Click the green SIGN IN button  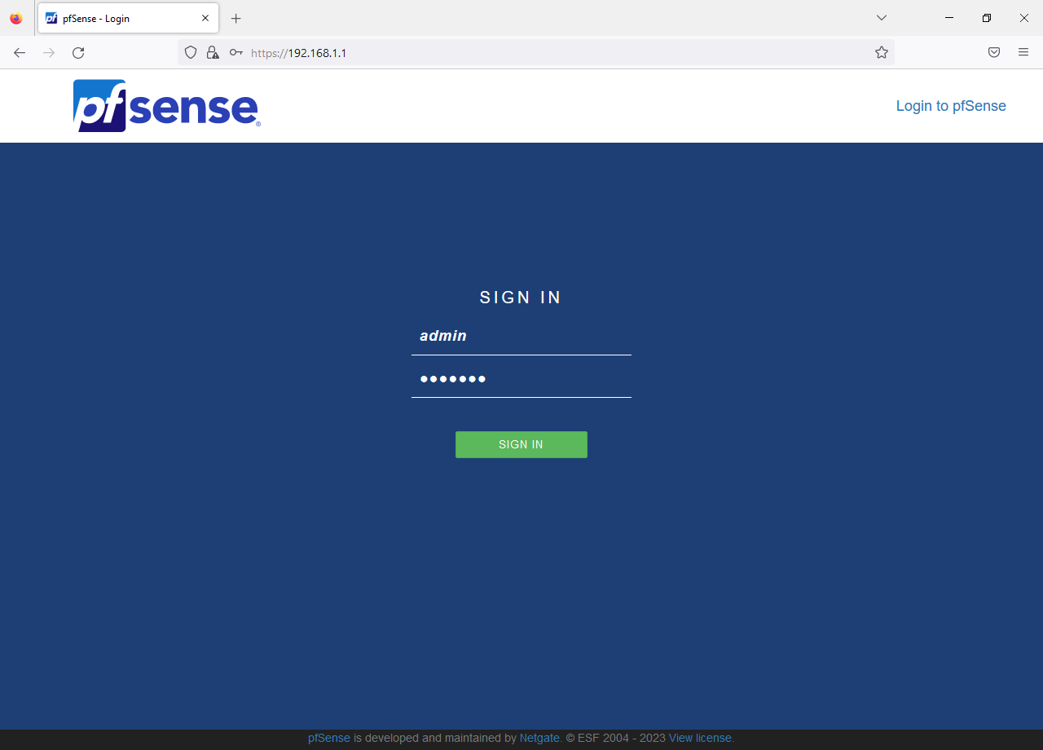[521, 444]
